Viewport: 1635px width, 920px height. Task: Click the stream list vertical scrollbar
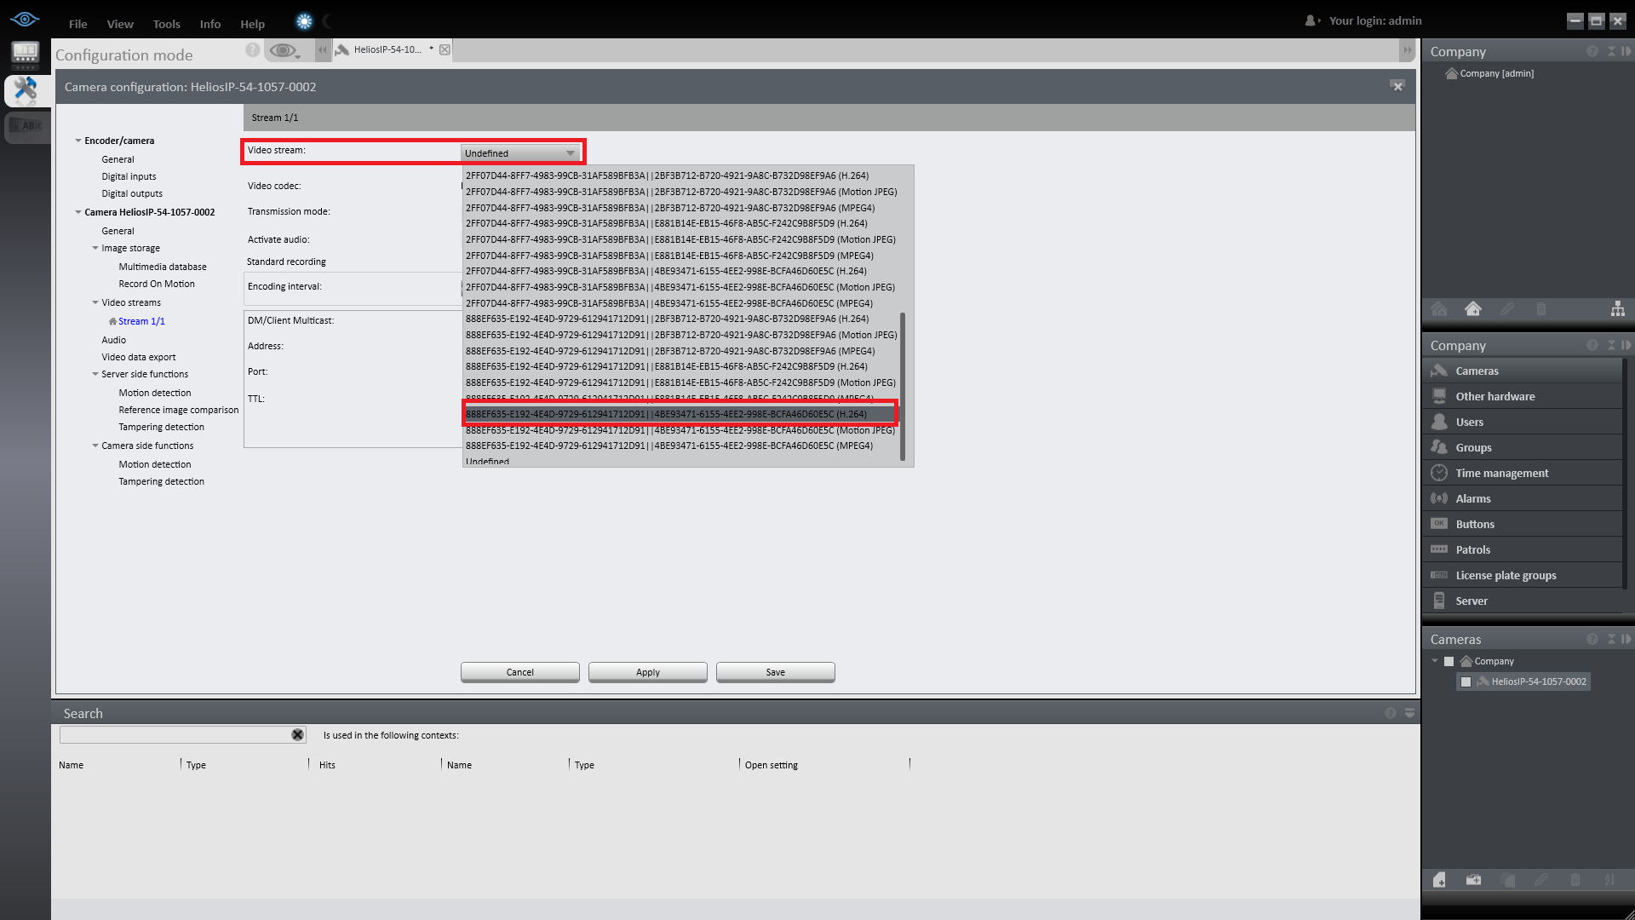pos(903,386)
